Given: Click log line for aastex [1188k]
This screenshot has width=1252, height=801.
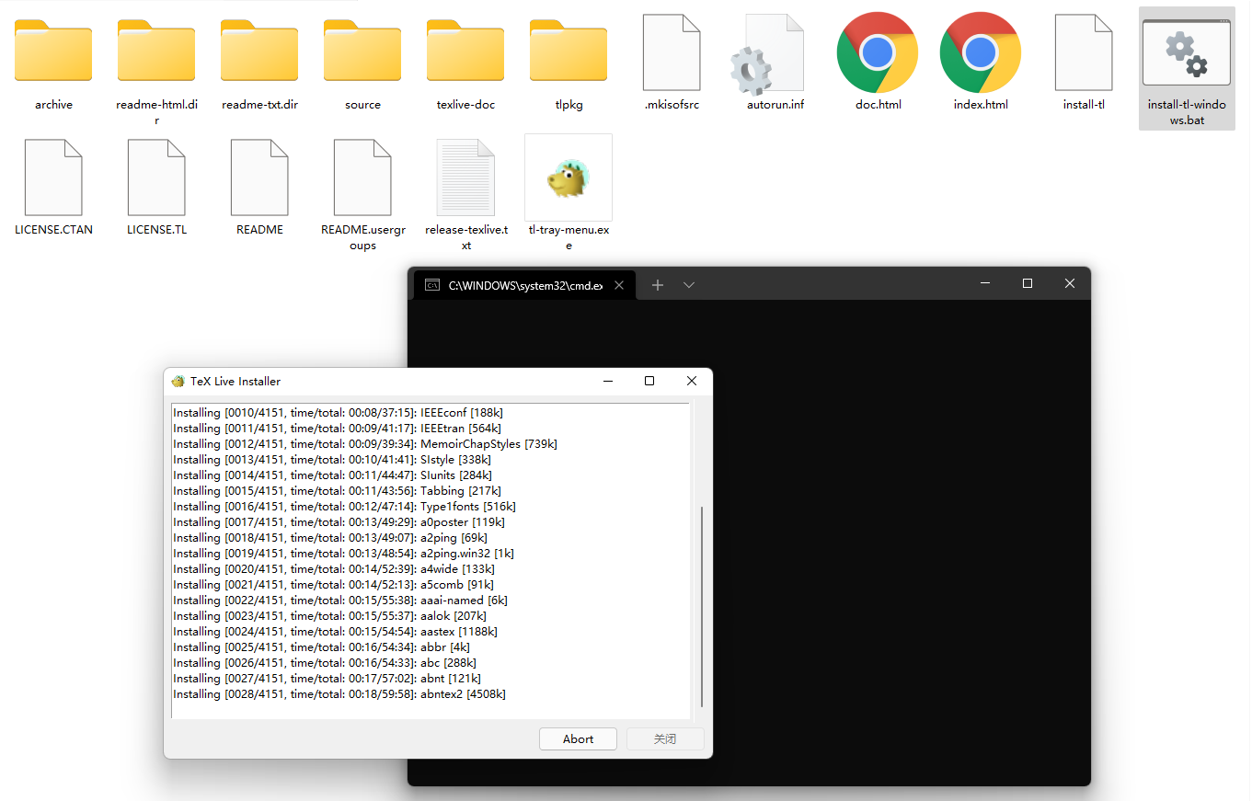Looking at the screenshot, I should tap(336, 631).
